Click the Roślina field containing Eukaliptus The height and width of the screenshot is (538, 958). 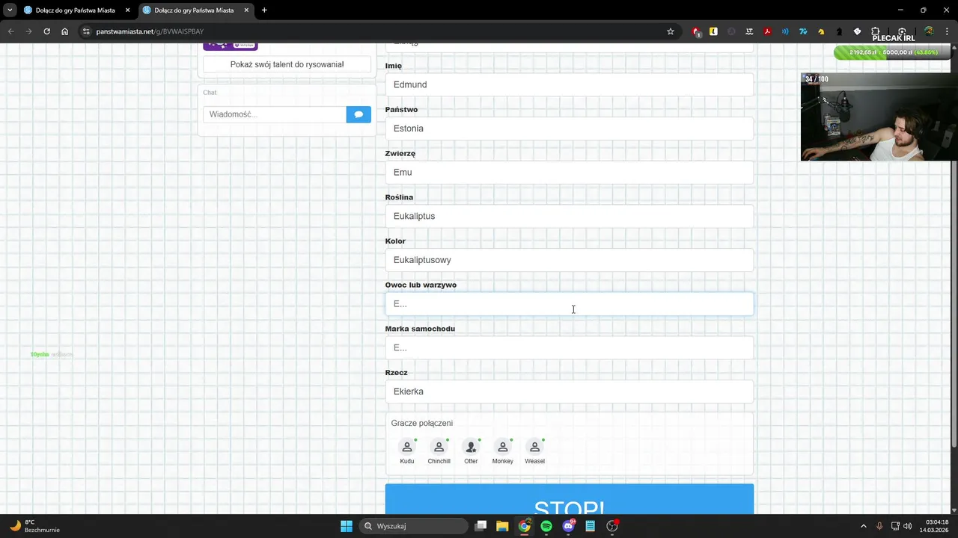pyautogui.click(x=570, y=216)
